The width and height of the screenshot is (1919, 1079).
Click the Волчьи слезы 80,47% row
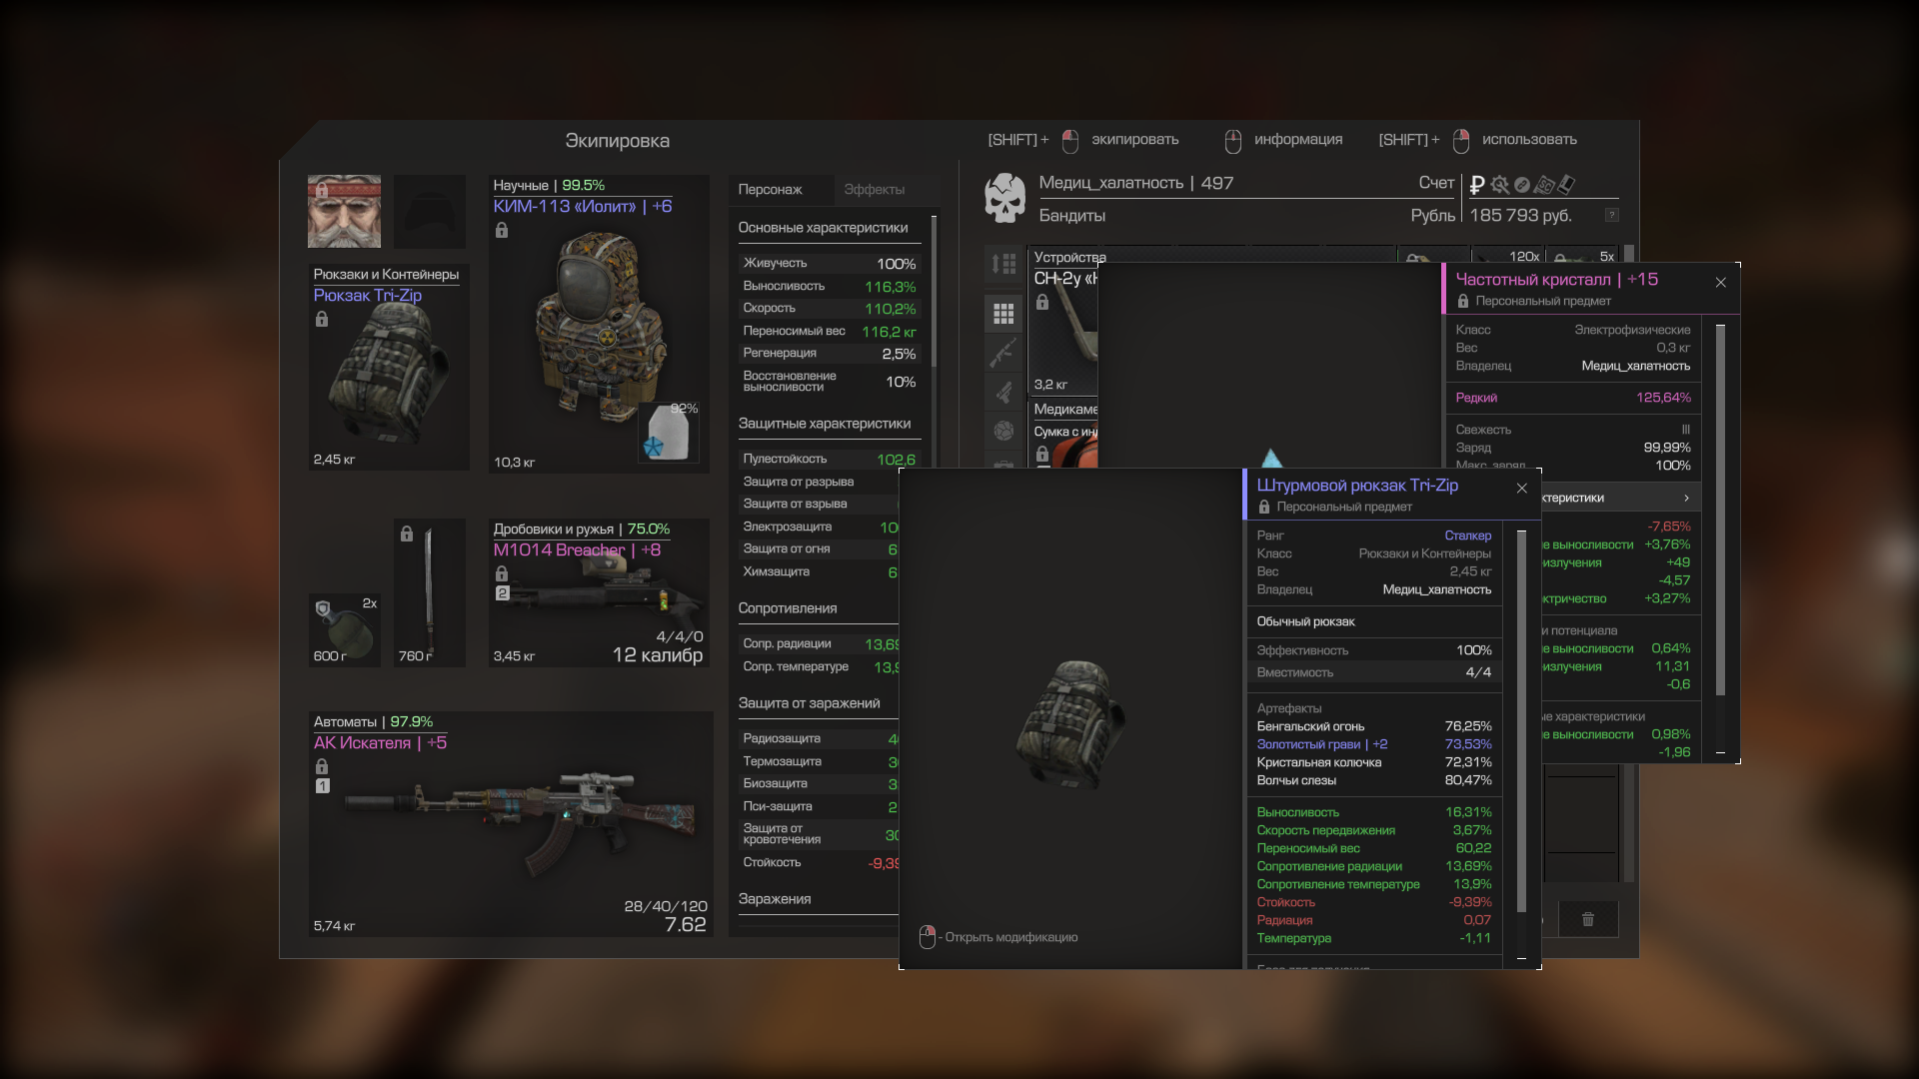click(x=1373, y=780)
